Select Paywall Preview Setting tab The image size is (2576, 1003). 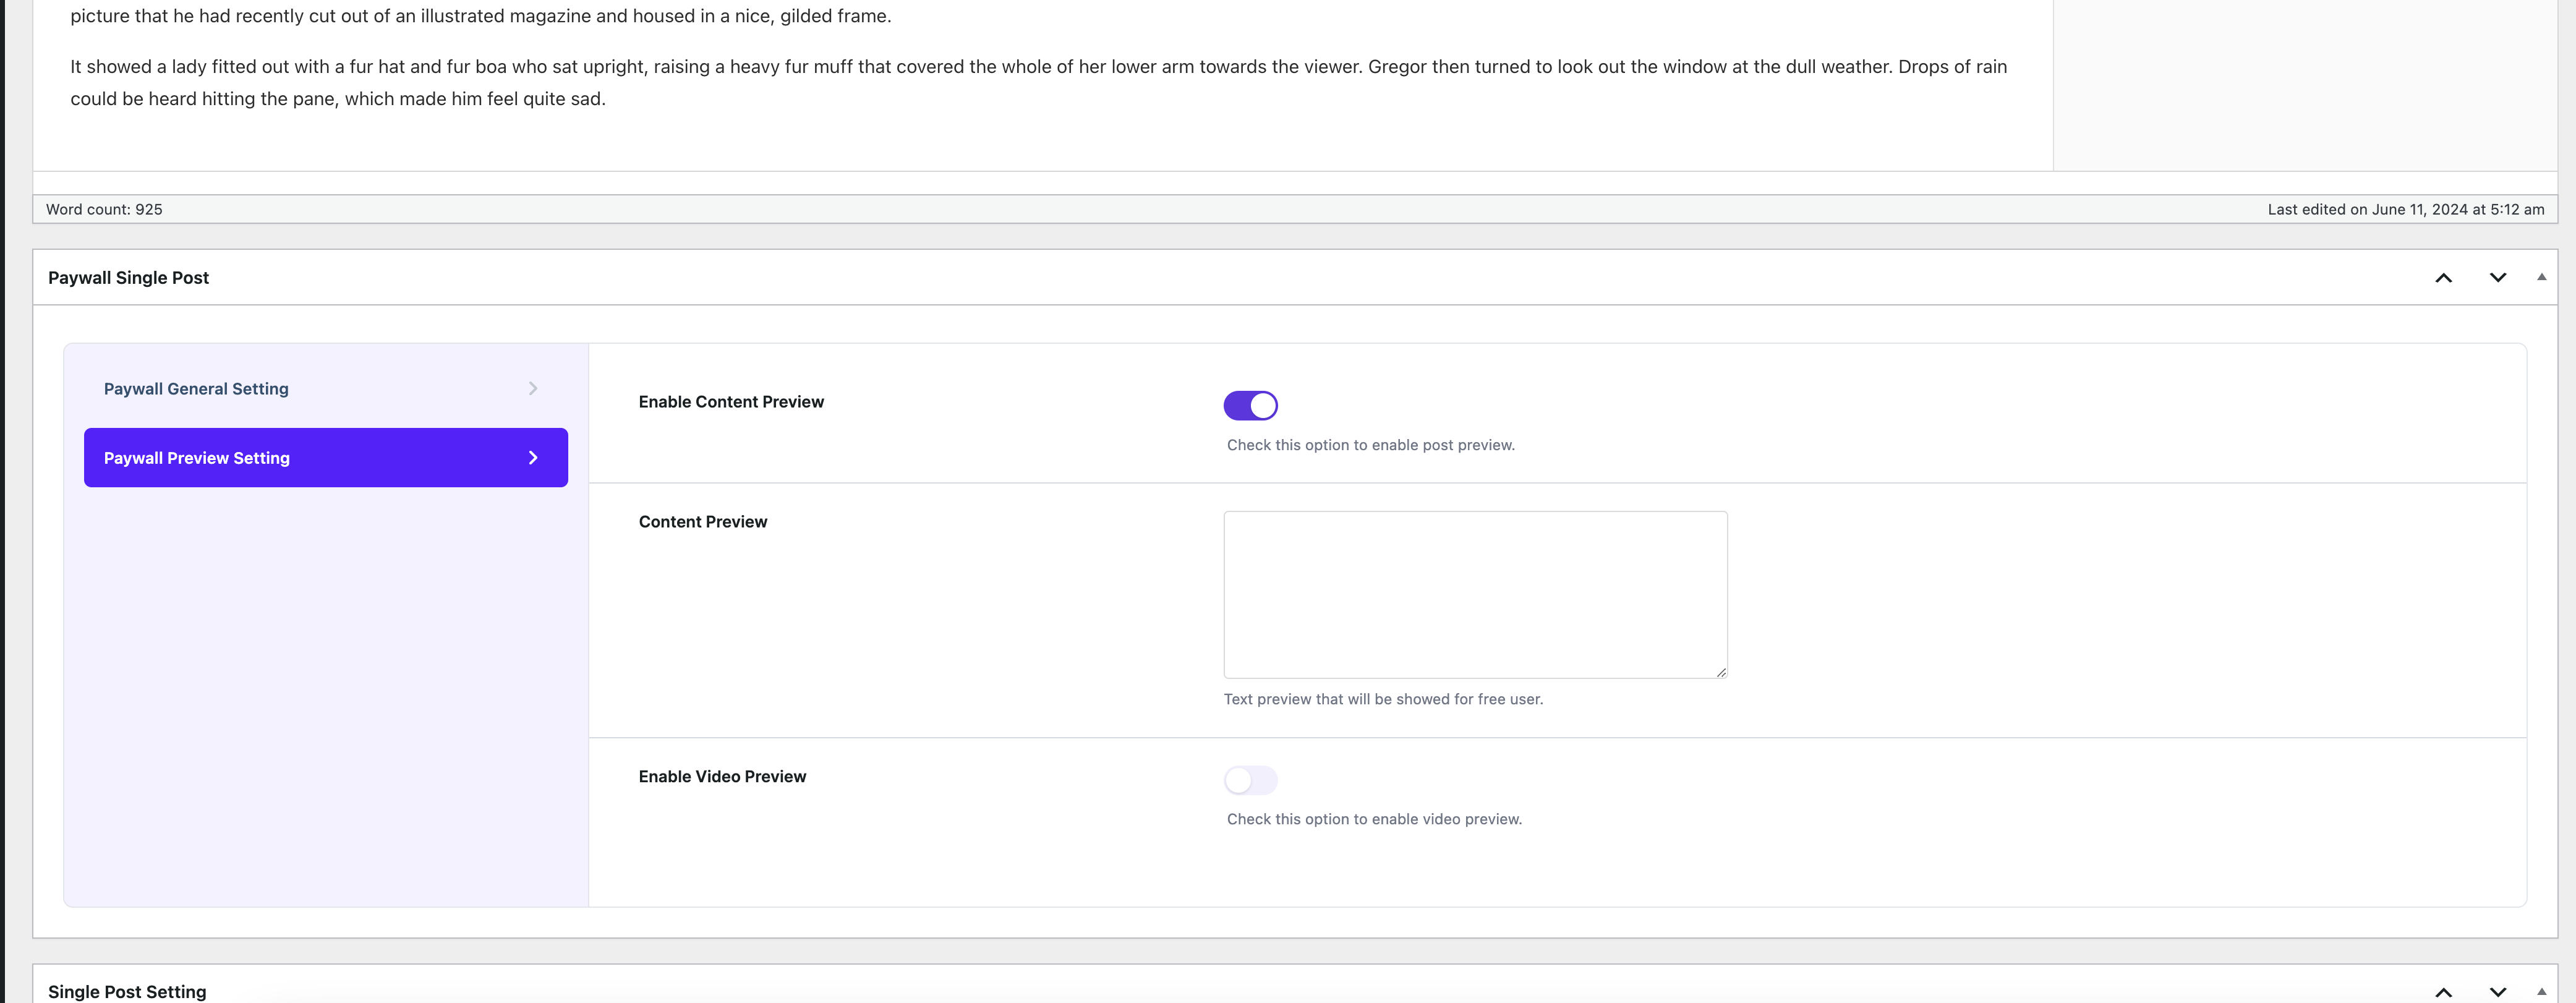pos(196,458)
